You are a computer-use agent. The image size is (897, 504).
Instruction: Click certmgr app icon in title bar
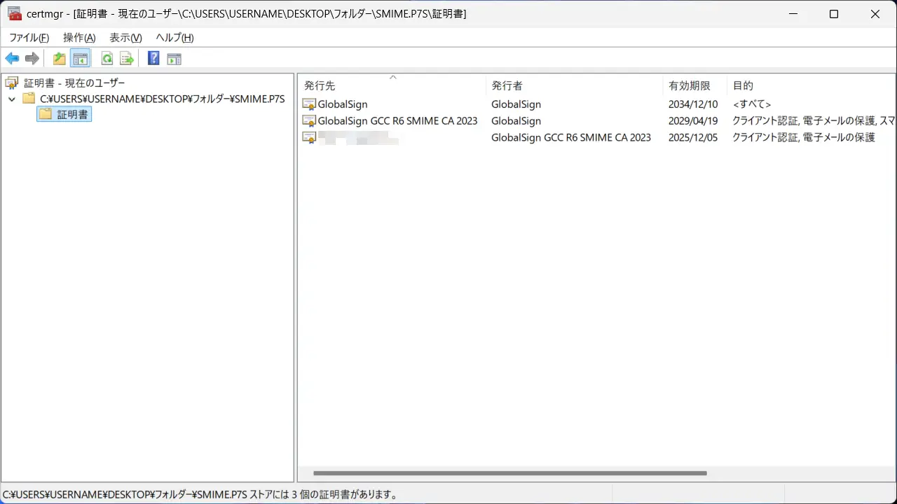[14, 14]
